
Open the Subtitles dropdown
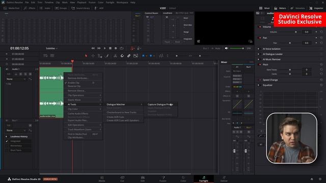[x=51, y=48]
